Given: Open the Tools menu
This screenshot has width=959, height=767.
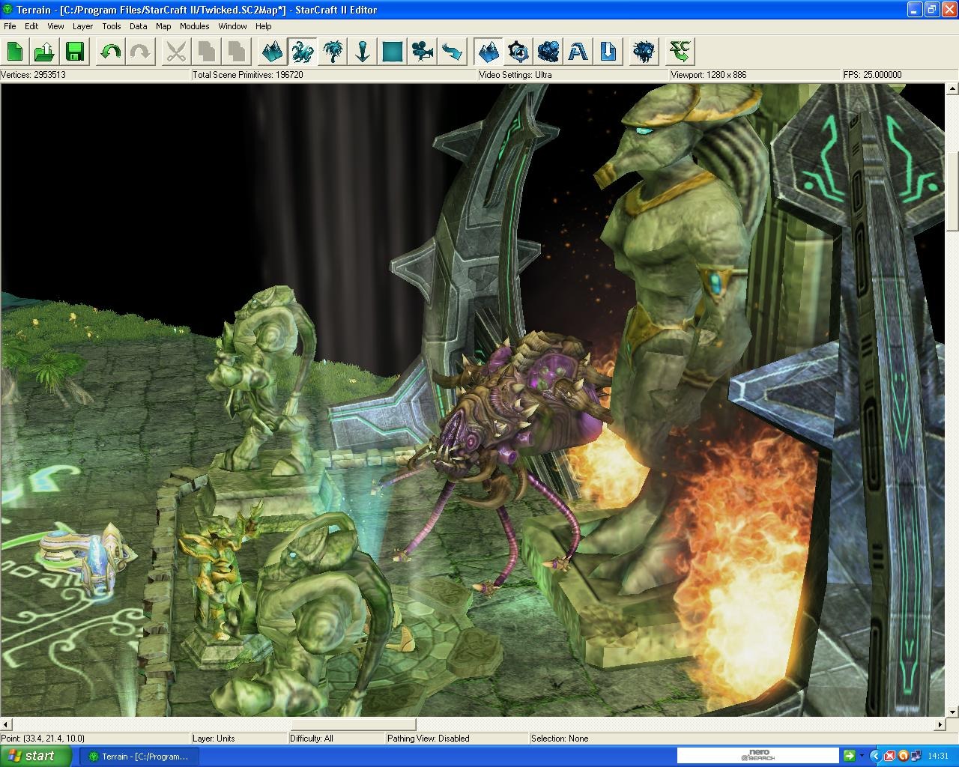Looking at the screenshot, I should tap(112, 25).
